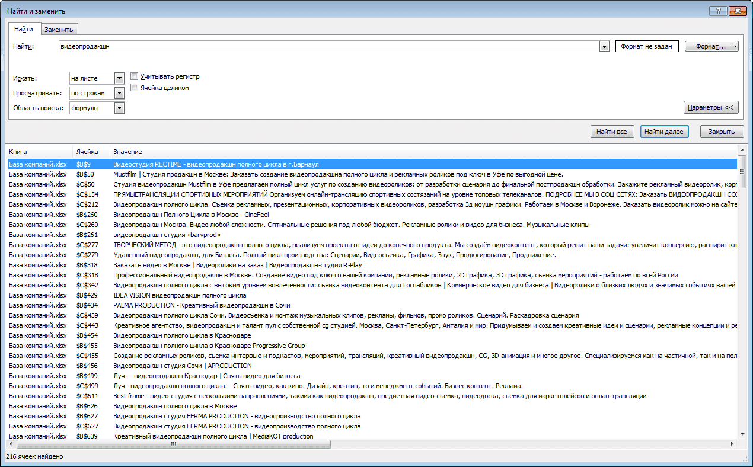Select result row $C$342
The height and width of the screenshot is (467, 753).
tap(371, 285)
